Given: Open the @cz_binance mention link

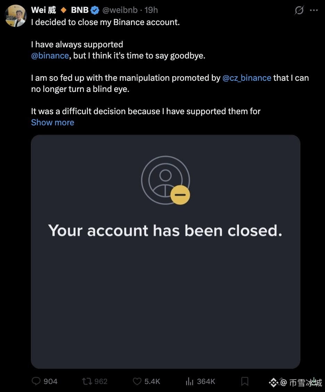Looking at the screenshot, I should tap(247, 78).
